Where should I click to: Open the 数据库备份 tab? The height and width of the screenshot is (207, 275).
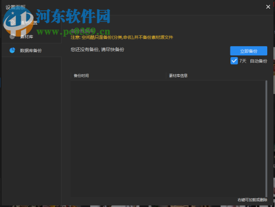(31, 51)
